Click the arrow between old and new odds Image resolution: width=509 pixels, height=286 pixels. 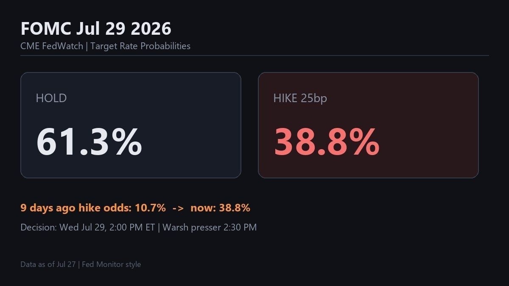[x=178, y=208]
